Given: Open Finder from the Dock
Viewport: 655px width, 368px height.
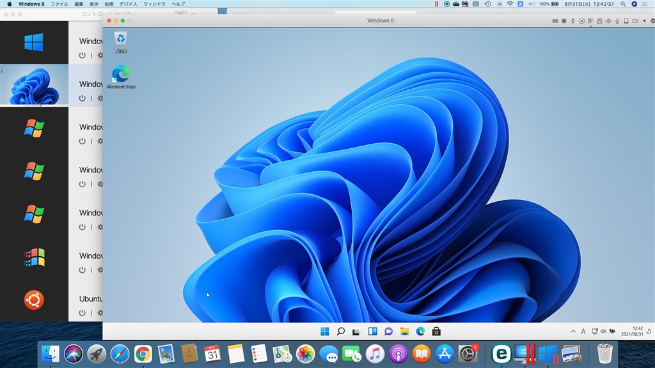Looking at the screenshot, I should pyautogui.click(x=50, y=354).
